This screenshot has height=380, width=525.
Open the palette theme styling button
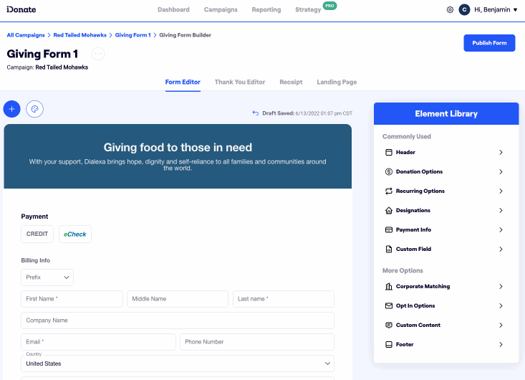click(x=34, y=109)
